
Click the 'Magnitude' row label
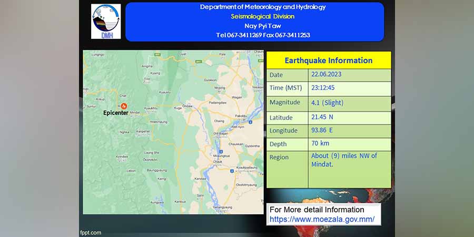coord(285,103)
